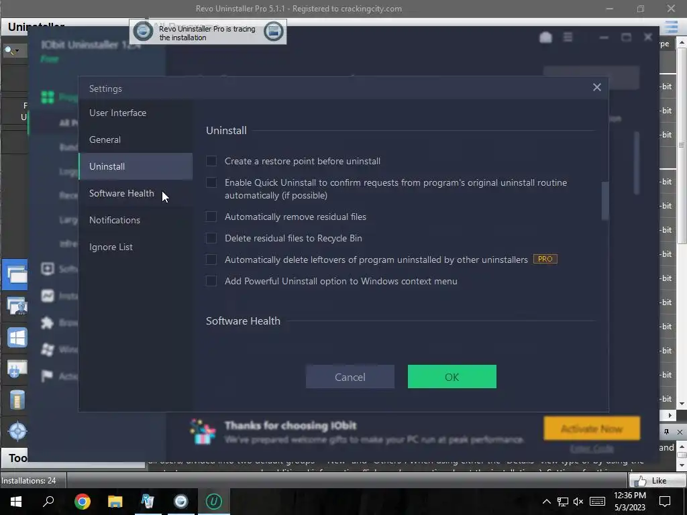
Task: Open the User Interface settings tab
Action: pos(136,113)
